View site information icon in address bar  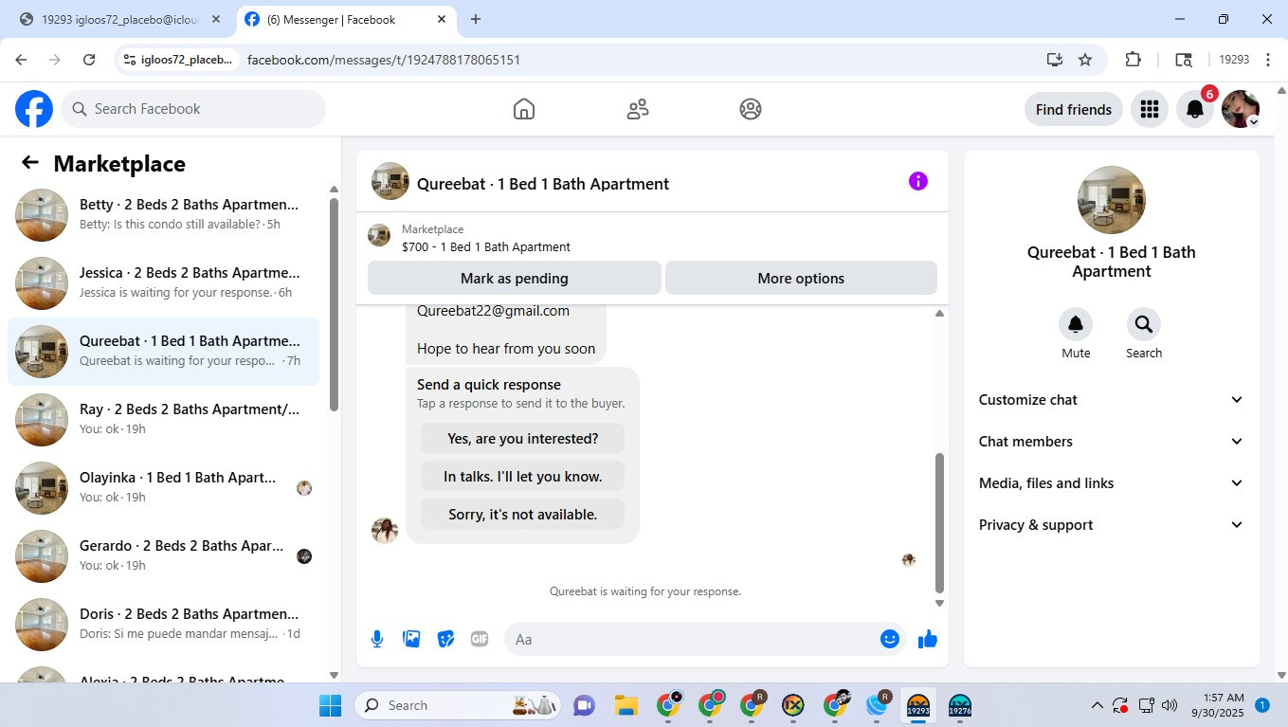click(130, 60)
